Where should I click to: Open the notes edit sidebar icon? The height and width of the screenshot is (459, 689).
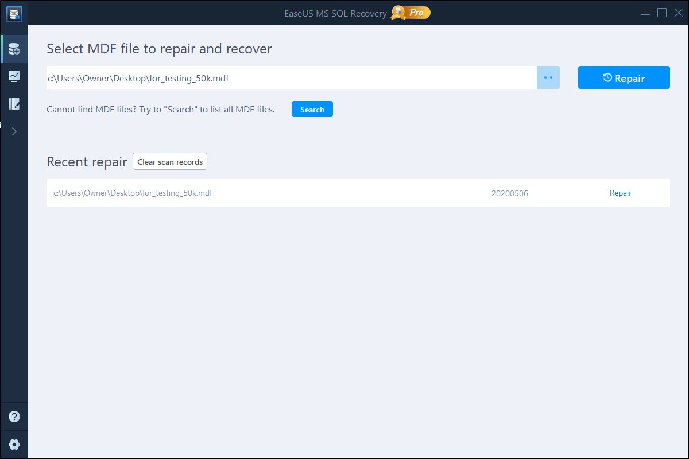[14, 104]
